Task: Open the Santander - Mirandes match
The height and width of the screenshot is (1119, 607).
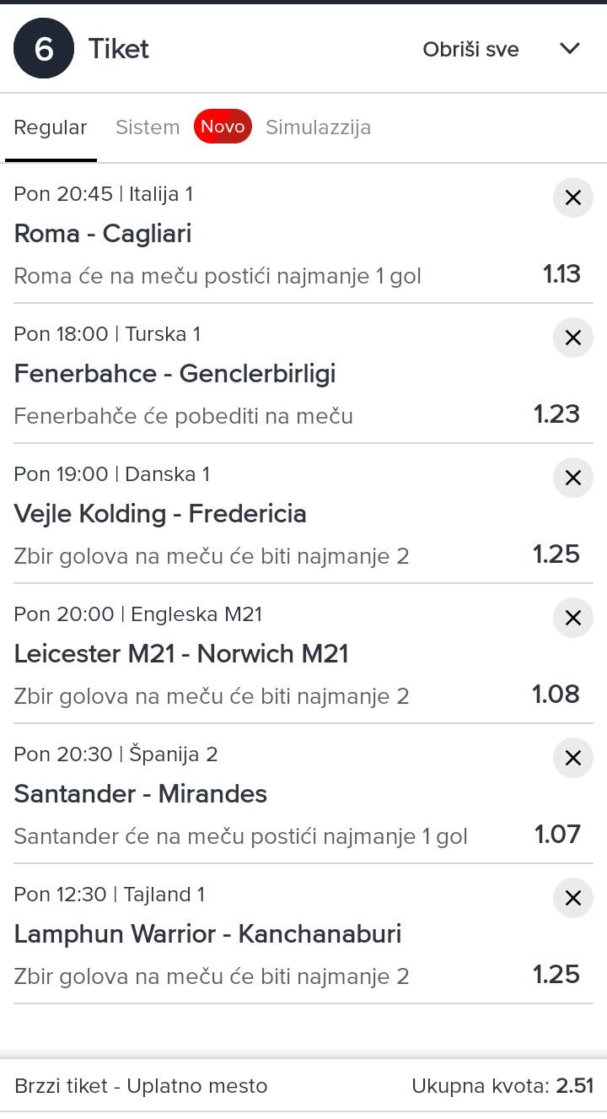Action: click(x=141, y=794)
